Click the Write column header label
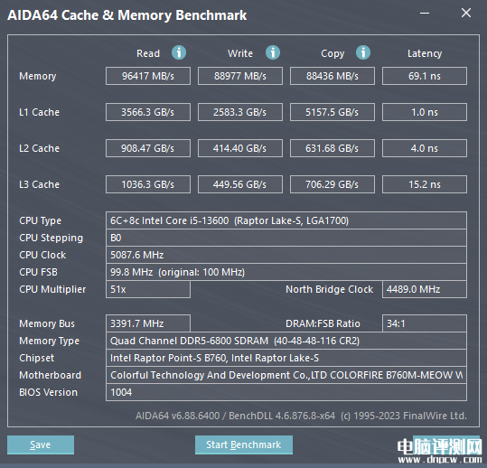The width and height of the screenshot is (487, 468). pos(240,53)
